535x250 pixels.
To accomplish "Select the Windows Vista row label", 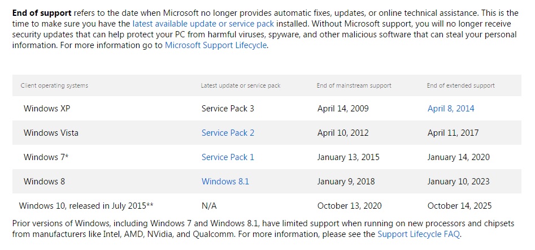I will pyautogui.click(x=51, y=133).
